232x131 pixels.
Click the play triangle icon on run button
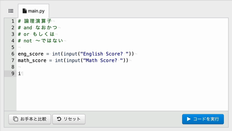pyautogui.click(x=188, y=119)
